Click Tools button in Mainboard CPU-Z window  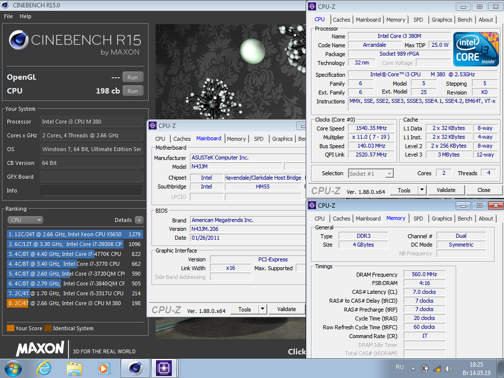click(244, 309)
